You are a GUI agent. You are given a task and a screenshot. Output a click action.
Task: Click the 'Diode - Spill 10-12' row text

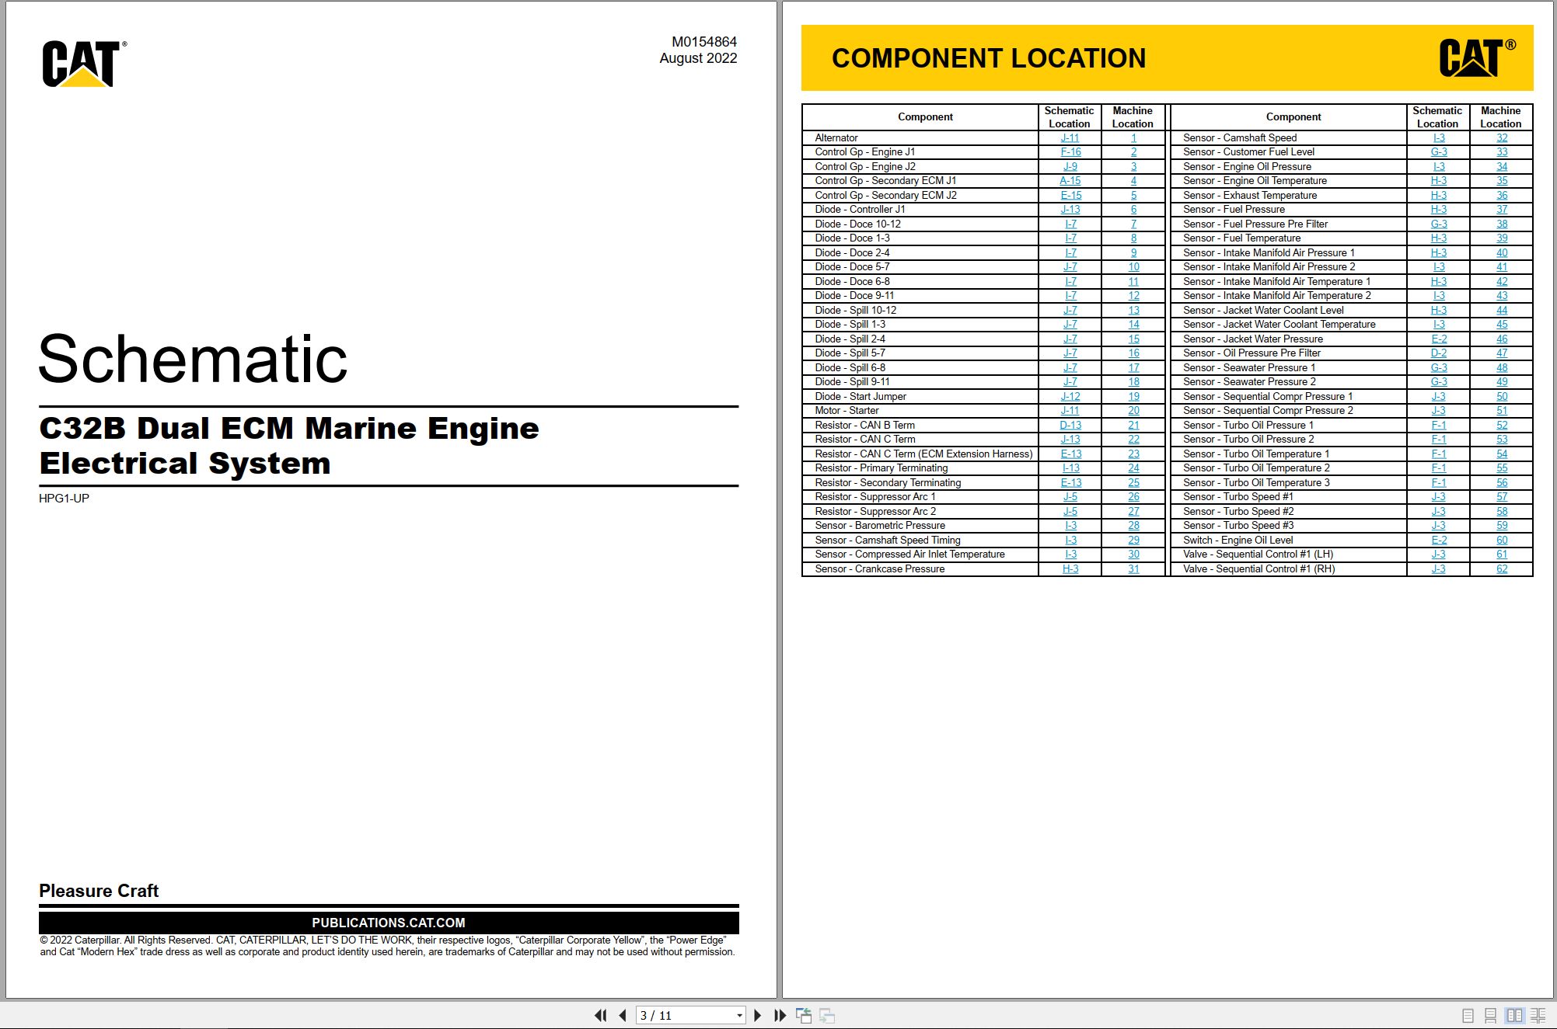click(855, 311)
